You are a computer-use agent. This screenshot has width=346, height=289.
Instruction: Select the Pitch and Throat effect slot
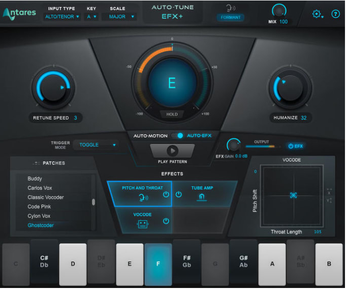coord(140,194)
